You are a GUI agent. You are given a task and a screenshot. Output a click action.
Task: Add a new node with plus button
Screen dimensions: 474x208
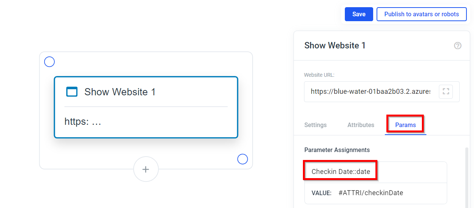pyautogui.click(x=146, y=169)
